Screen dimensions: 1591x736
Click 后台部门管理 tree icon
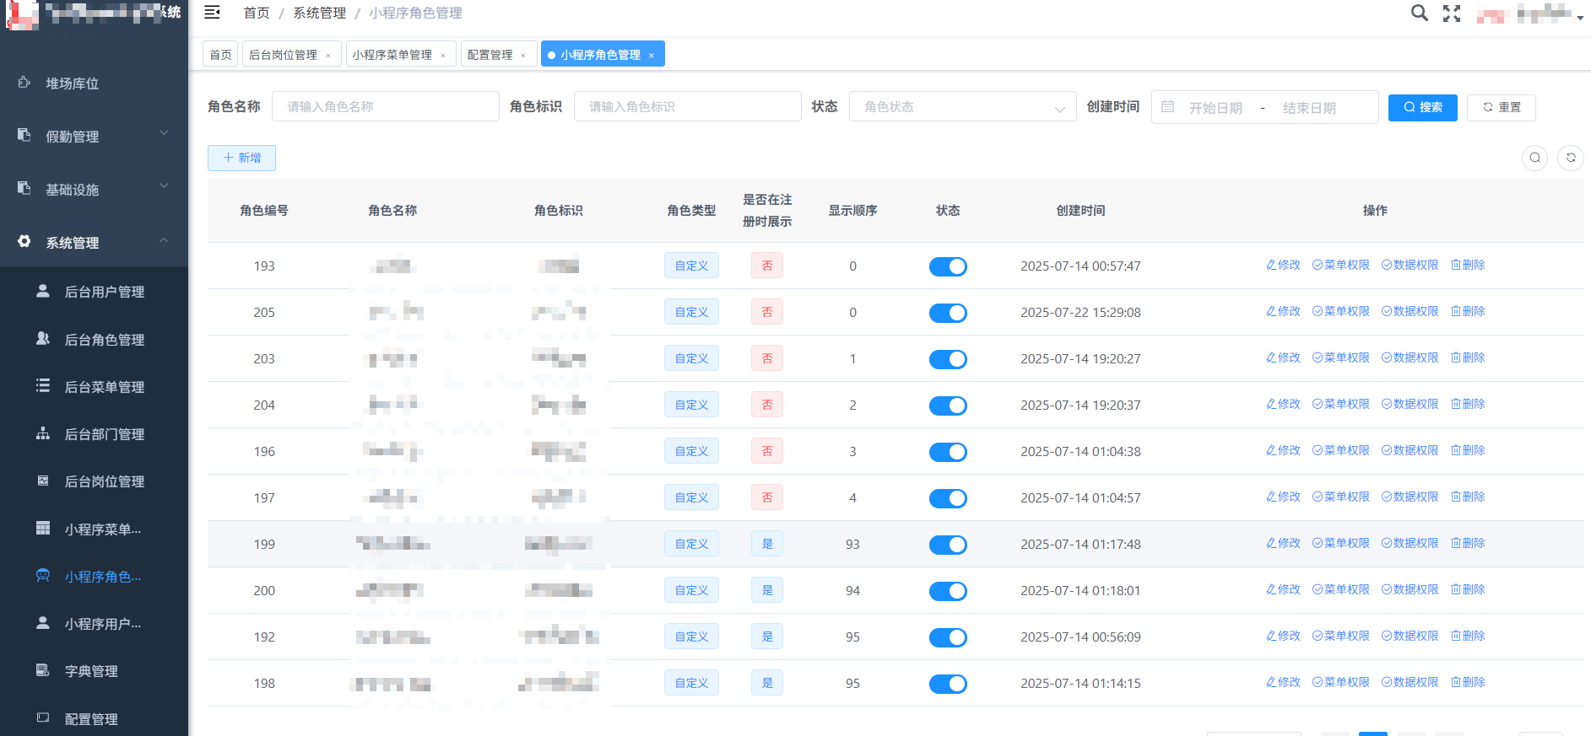pos(43,433)
